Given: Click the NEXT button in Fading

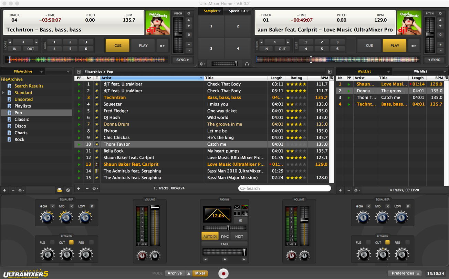Looking at the screenshot, I should (239, 236).
